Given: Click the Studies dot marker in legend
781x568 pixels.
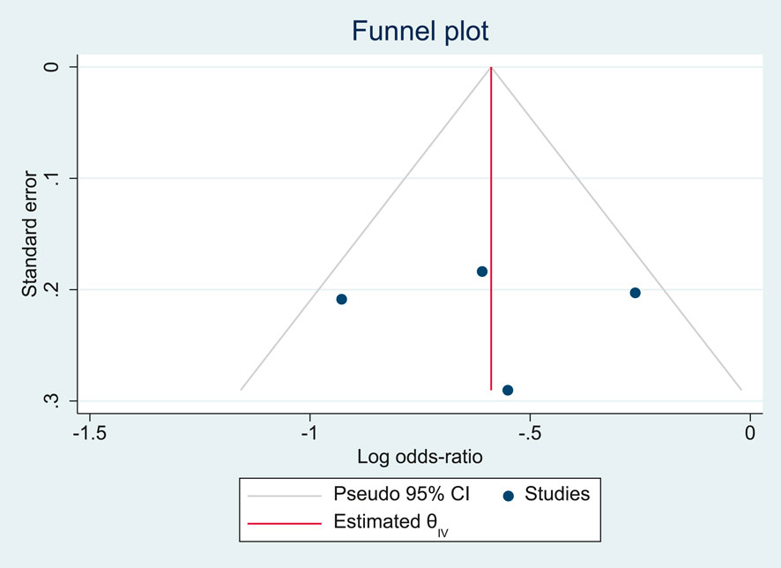Looking at the screenshot, I should point(507,495).
